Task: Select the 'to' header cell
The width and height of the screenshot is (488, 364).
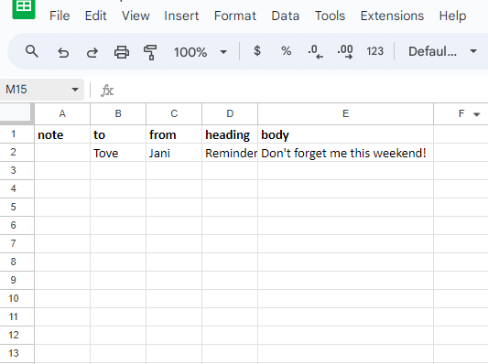Action: [118, 134]
